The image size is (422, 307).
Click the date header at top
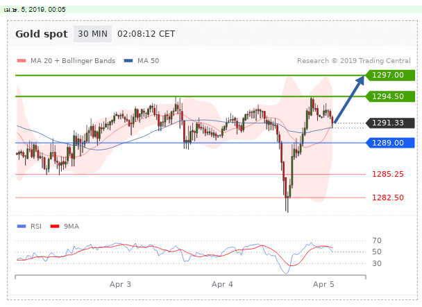click(x=35, y=10)
